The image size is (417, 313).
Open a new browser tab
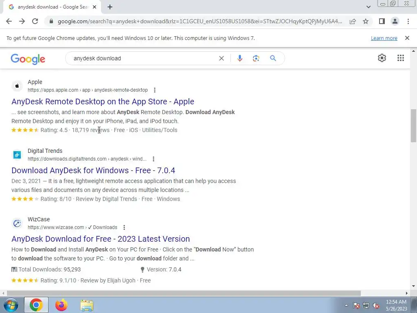coord(110,7)
